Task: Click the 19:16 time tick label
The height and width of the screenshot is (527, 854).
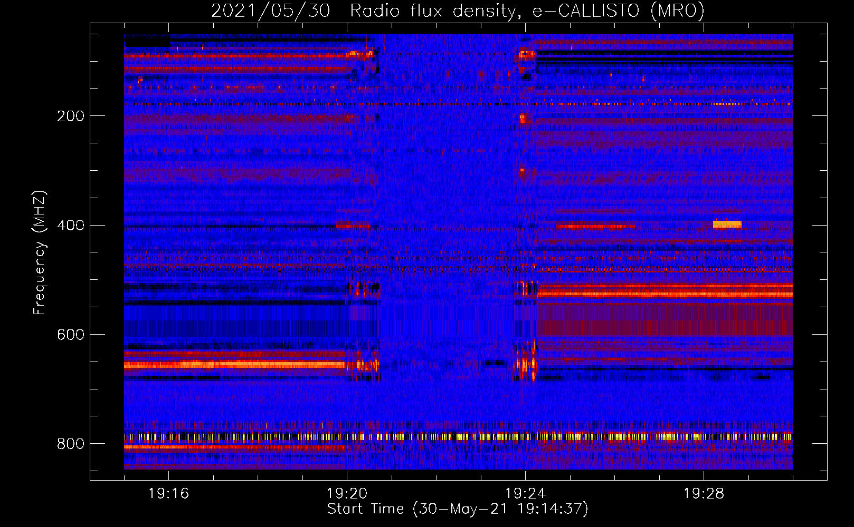Action: pyautogui.click(x=168, y=494)
